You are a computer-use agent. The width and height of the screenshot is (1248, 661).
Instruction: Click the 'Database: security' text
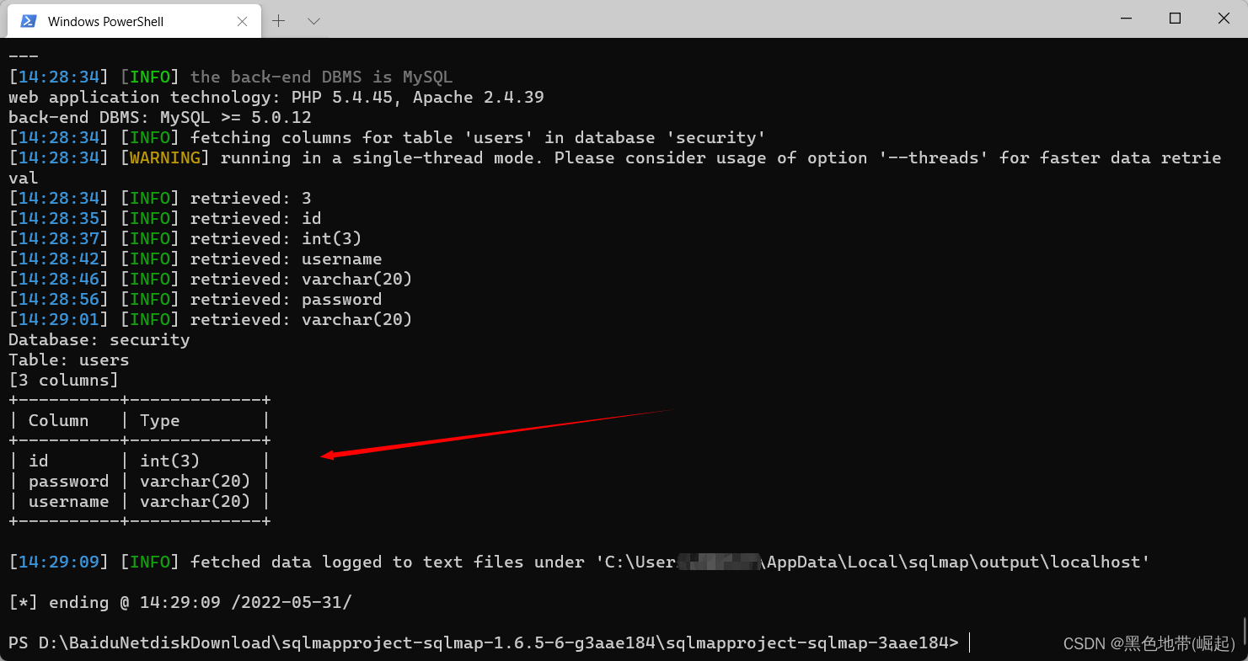click(99, 339)
